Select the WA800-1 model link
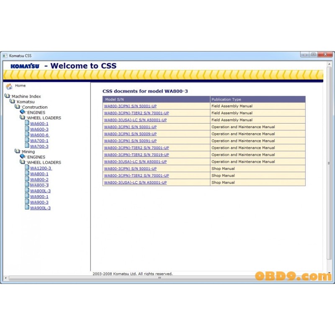 pyautogui.click(x=39, y=174)
